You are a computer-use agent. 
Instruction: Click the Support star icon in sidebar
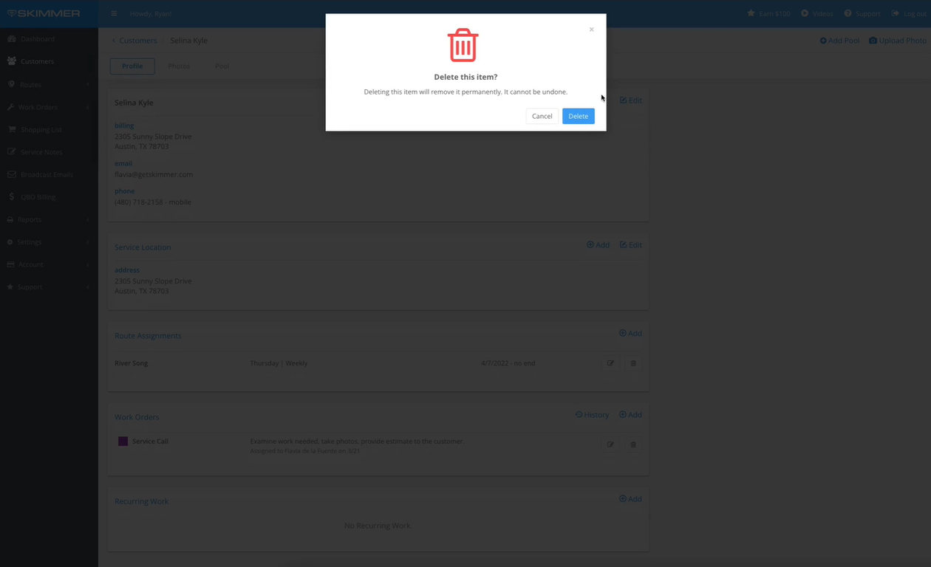10,286
